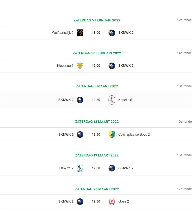Click the Kapelle 5 club crest
This screenshot has width=194, height=211.
[112, 100]
